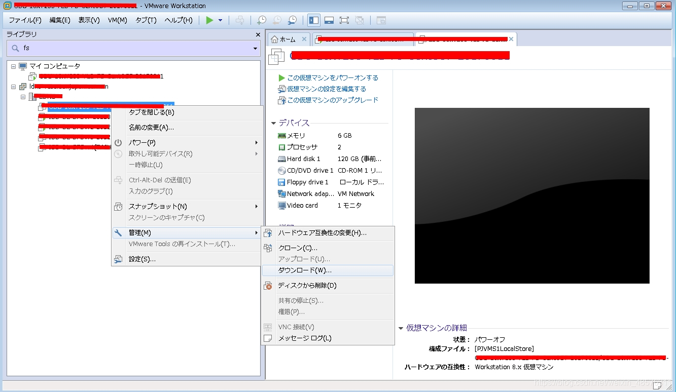Click この仮想マシンをパワーオンする link

[x=333, y=78]
